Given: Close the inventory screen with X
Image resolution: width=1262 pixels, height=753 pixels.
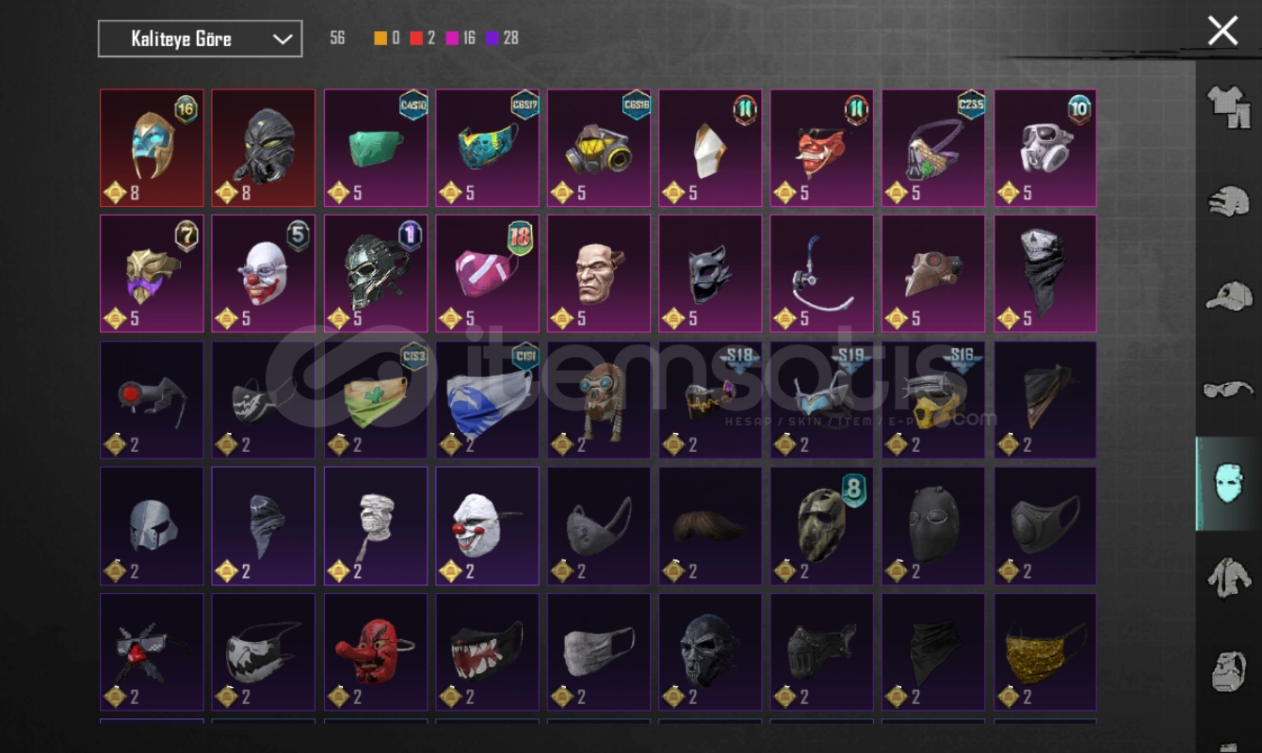Looking at the screenshot, I should (1222, 31).
